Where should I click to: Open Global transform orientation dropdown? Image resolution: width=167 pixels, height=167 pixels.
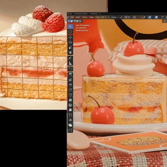point(113,17)
